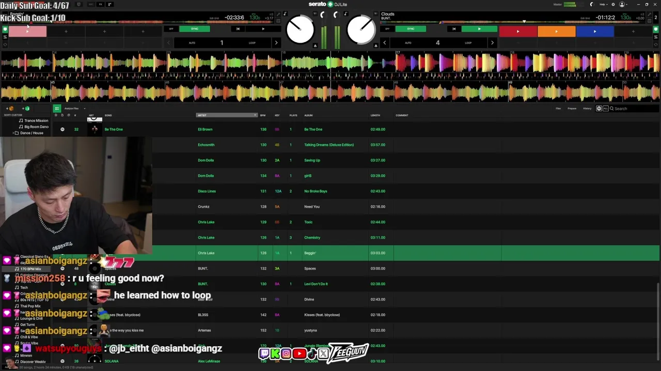Open the settings gear
The width and height of the screenshot is (661, 371).
pyautogui.click(x=612, y=4)
